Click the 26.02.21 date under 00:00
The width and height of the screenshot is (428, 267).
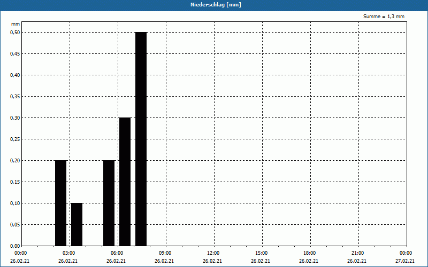pyautogui.click(x=20, y=261)
